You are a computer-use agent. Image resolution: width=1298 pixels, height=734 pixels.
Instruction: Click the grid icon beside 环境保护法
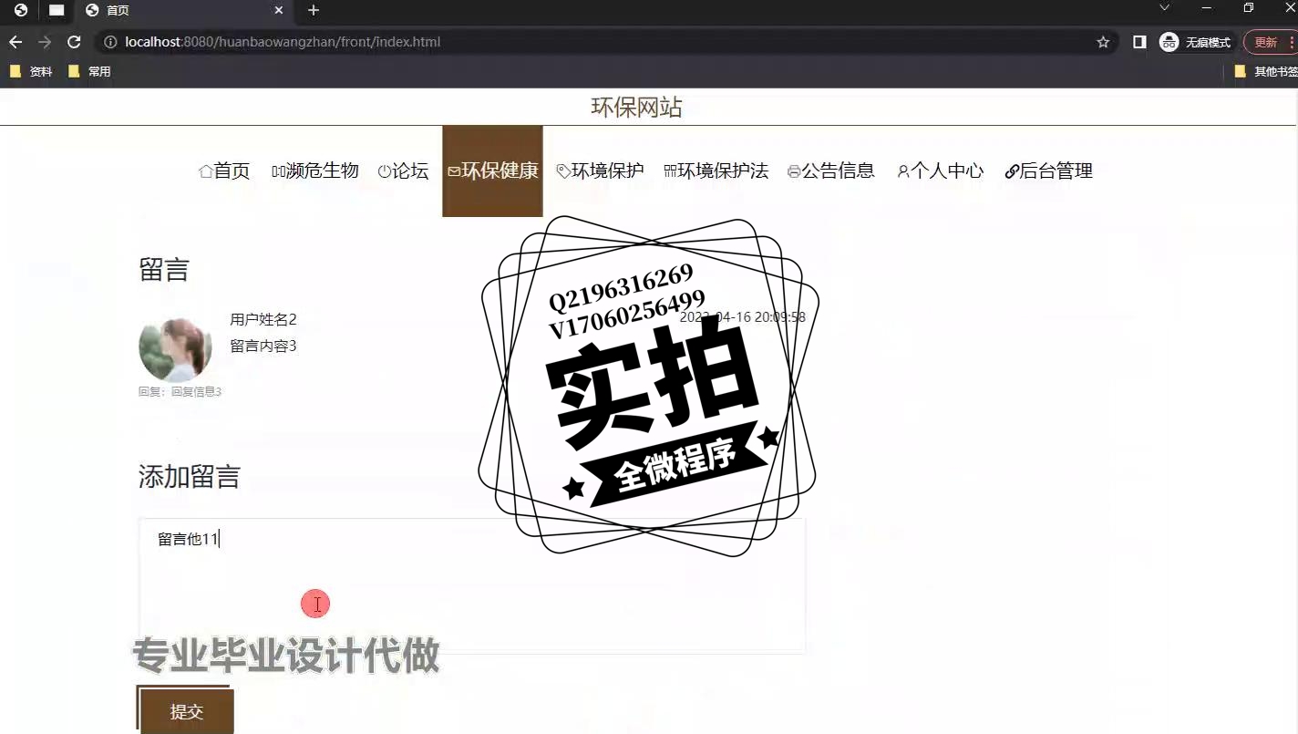(670, 171)
